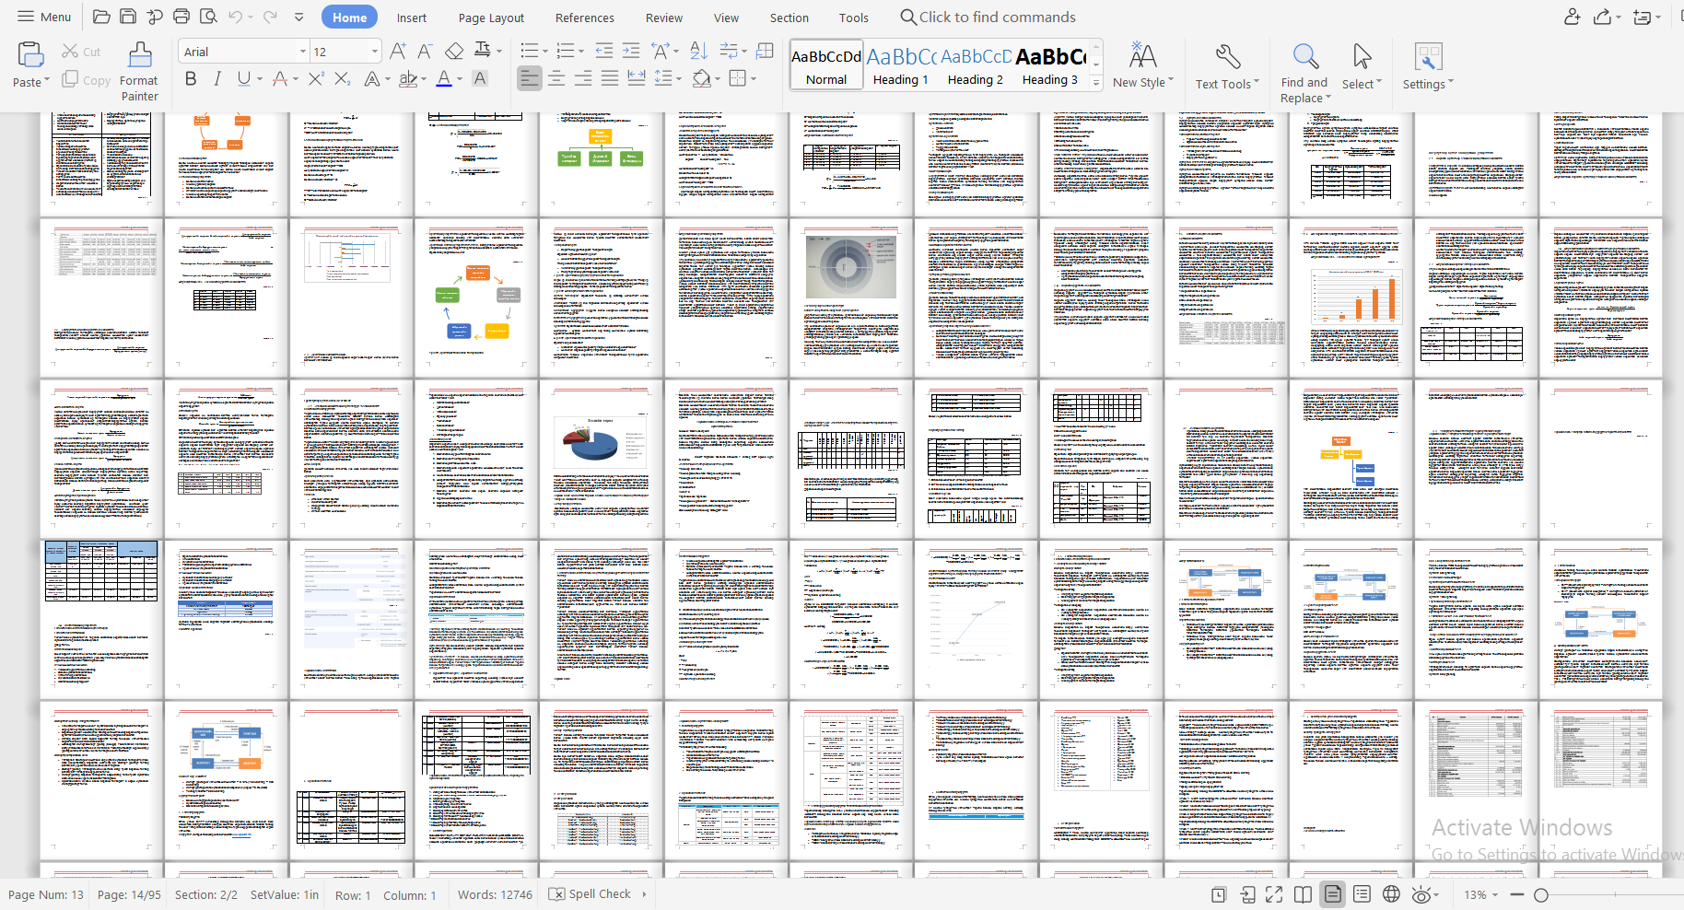Click the Sort icon
Viewport: 1684px width, 910px height.
698,51
